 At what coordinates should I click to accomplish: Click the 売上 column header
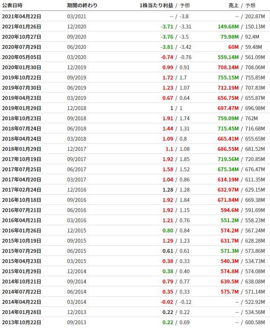point(233,6)
